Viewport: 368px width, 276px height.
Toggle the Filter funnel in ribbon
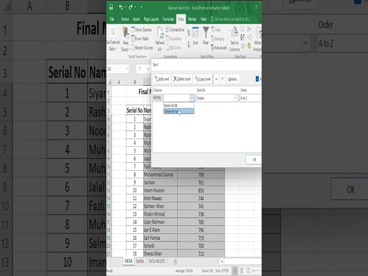point(206,36)
